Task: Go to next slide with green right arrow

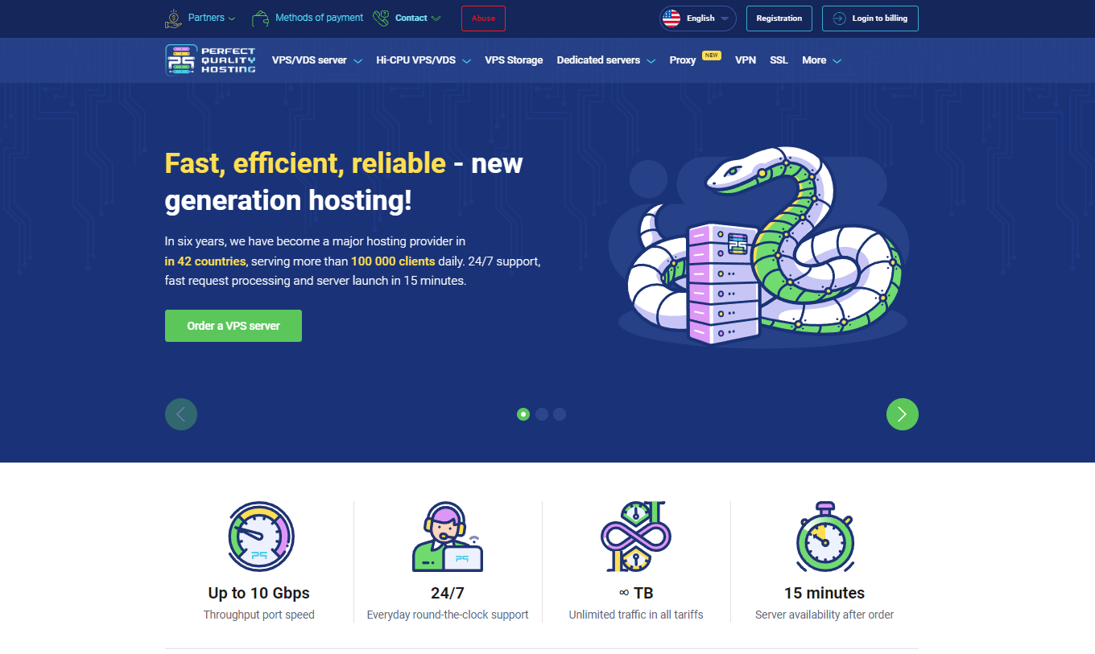Action: coord(903,414)
